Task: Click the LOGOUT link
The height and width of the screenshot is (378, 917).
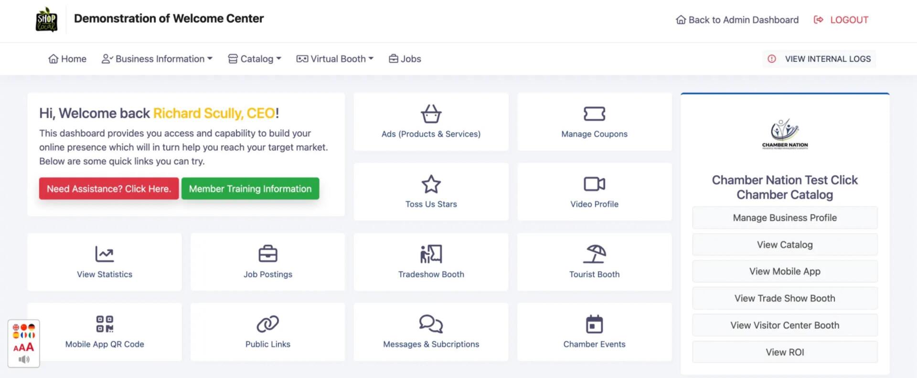Action: (x=841, y=20)
